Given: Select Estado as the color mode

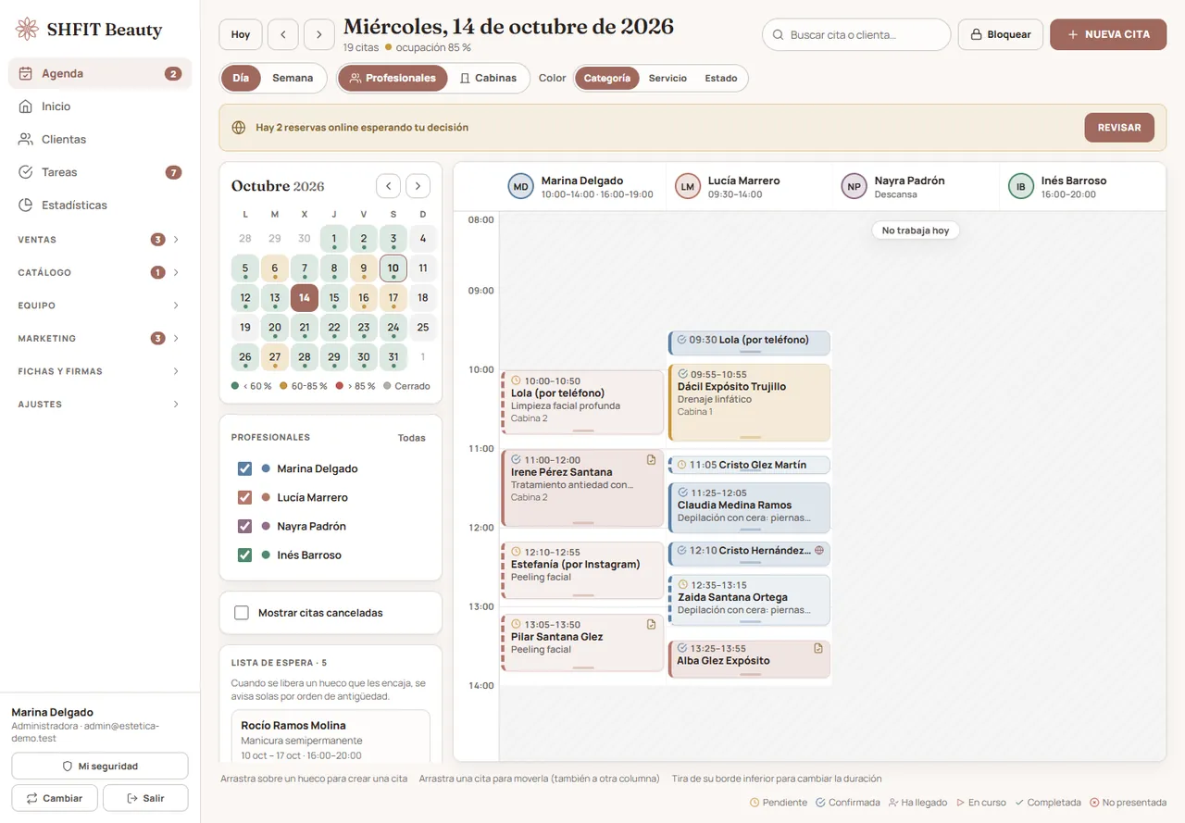Looking at the screenshot, I should click(721, 78).
